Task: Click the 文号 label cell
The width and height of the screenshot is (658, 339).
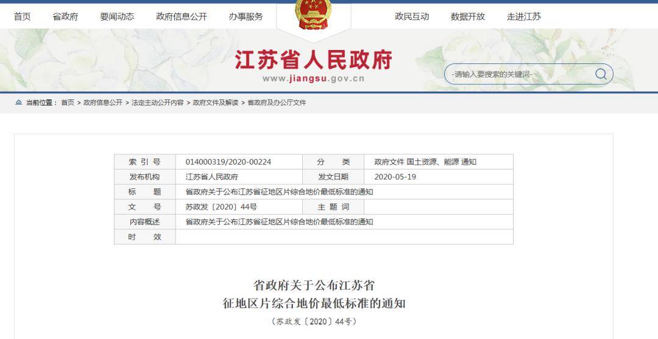Action: click(145, 207)
